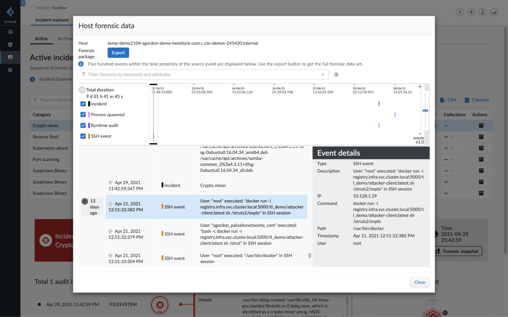This screenshot has height=317, width=508.
Task: Toggle the Process spawned checkbox
Action: 83,115
